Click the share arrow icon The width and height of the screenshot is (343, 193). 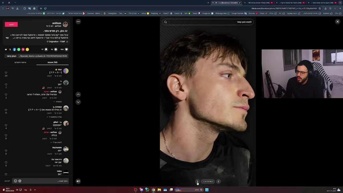click(x=6, y=49)
